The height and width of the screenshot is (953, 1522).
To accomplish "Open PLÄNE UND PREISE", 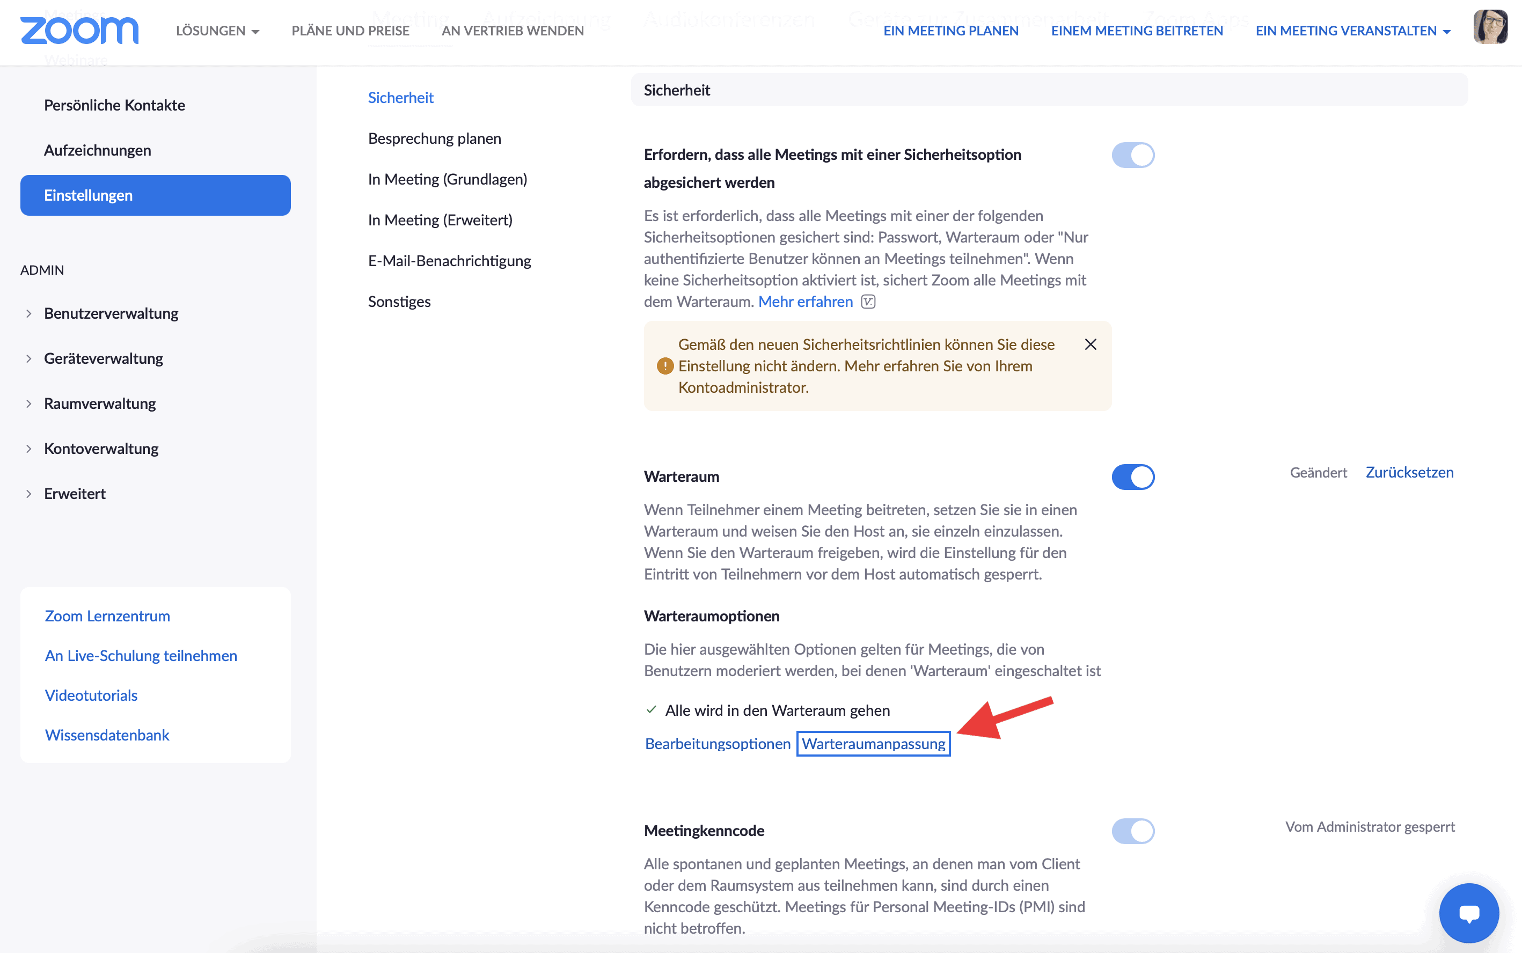I will point(350,31).
